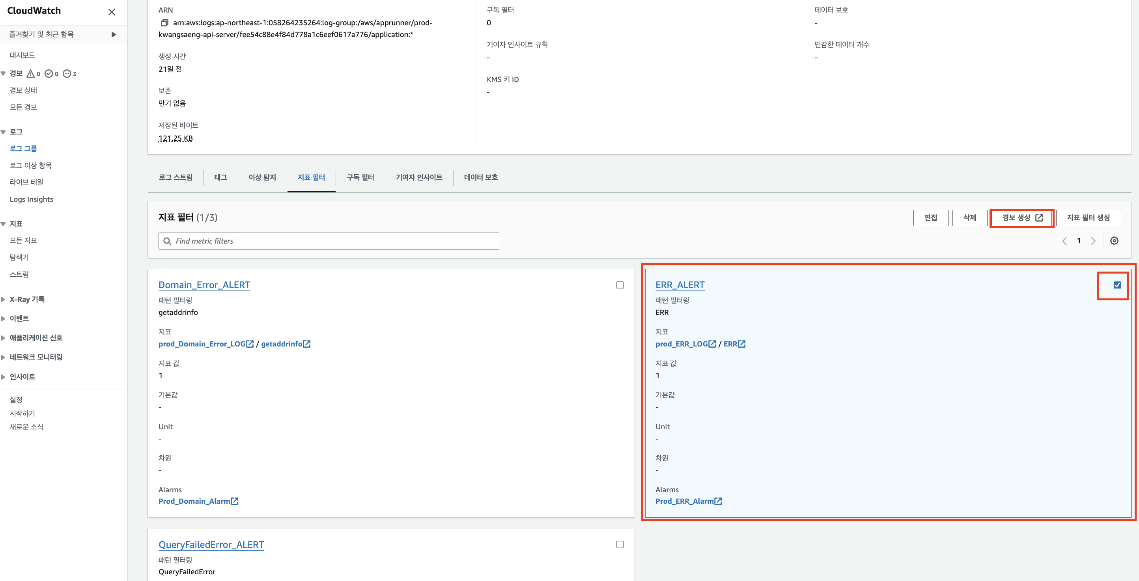The image size is (1139, 581).
Task: Open 대시보드 in the sidebar
Action: pyautogui.click(x=22, y=55)
